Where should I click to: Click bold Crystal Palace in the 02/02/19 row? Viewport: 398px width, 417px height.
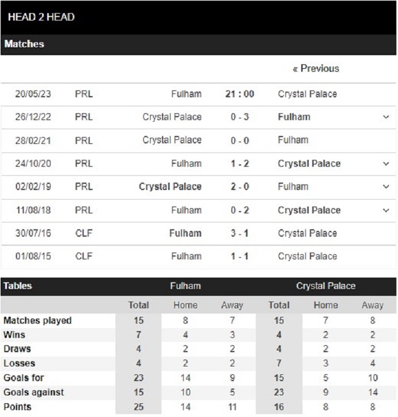click(170, 187)
